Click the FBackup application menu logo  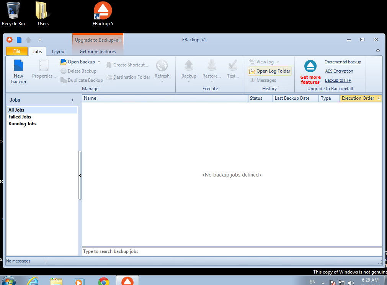pos(10,40)
